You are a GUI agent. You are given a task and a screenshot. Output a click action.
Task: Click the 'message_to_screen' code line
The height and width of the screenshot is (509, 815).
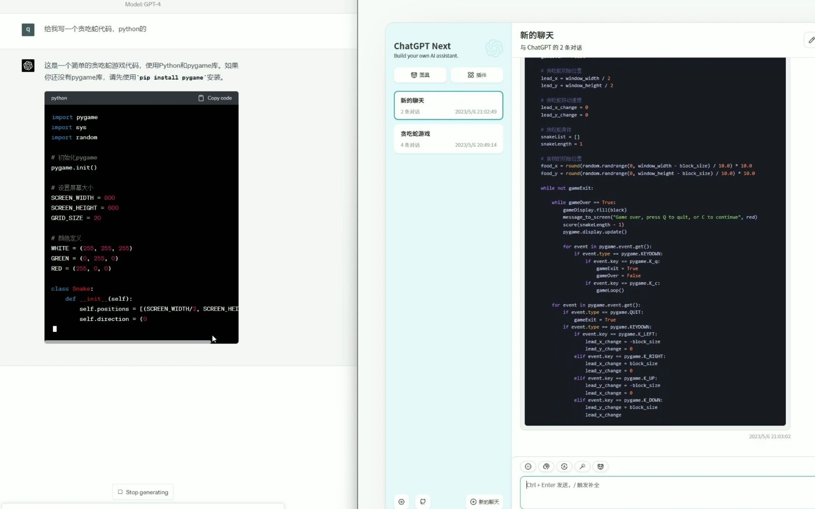click(x=660, y=217)
